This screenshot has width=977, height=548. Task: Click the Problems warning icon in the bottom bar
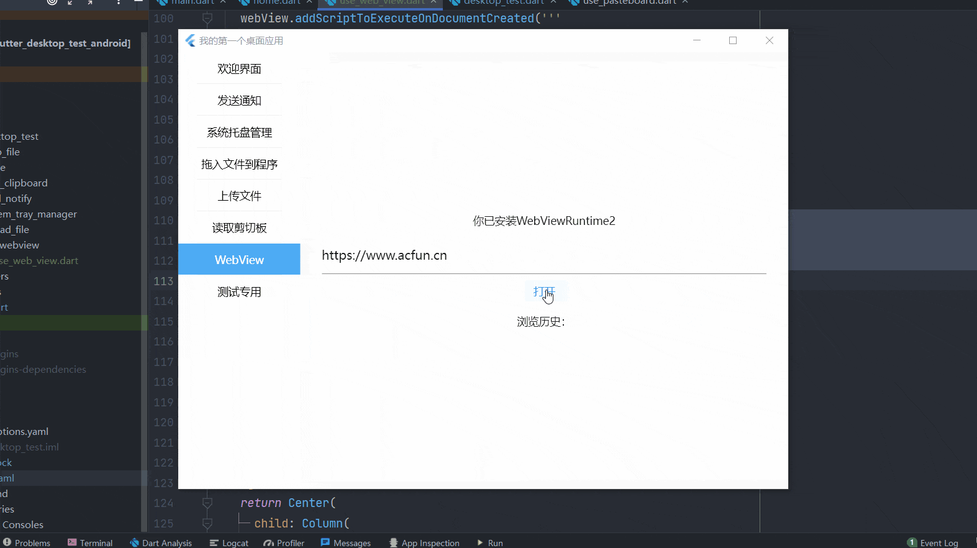[x=7, y=542]
